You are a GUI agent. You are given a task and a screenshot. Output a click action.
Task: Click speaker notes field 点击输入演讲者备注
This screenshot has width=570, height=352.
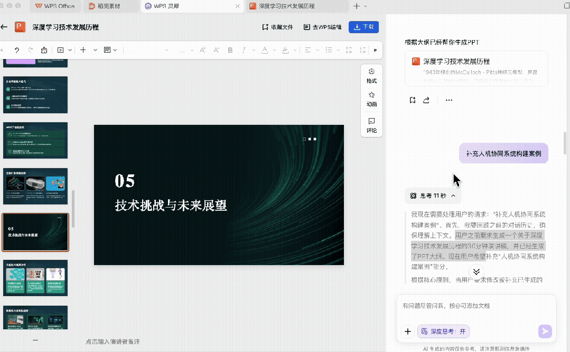pyautogui.click(x=113, y=341)
